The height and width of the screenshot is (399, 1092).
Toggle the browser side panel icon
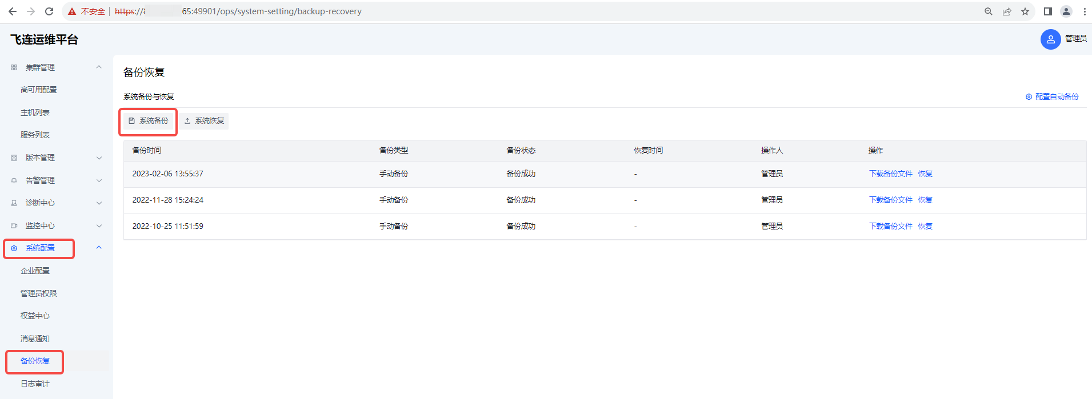(x=1047, y=11)
